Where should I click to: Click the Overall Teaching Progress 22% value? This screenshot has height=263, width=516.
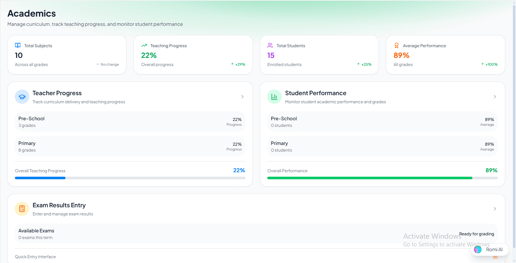(239, 170)
